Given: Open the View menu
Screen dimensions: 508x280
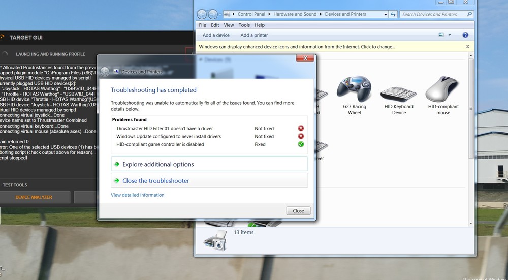Looking at the screenshot, I should (229, 25).
